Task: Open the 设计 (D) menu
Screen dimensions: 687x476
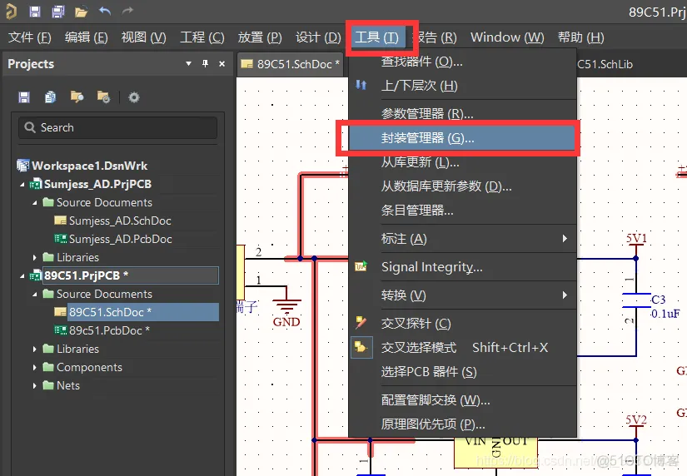Action: (x=318, y=37)
